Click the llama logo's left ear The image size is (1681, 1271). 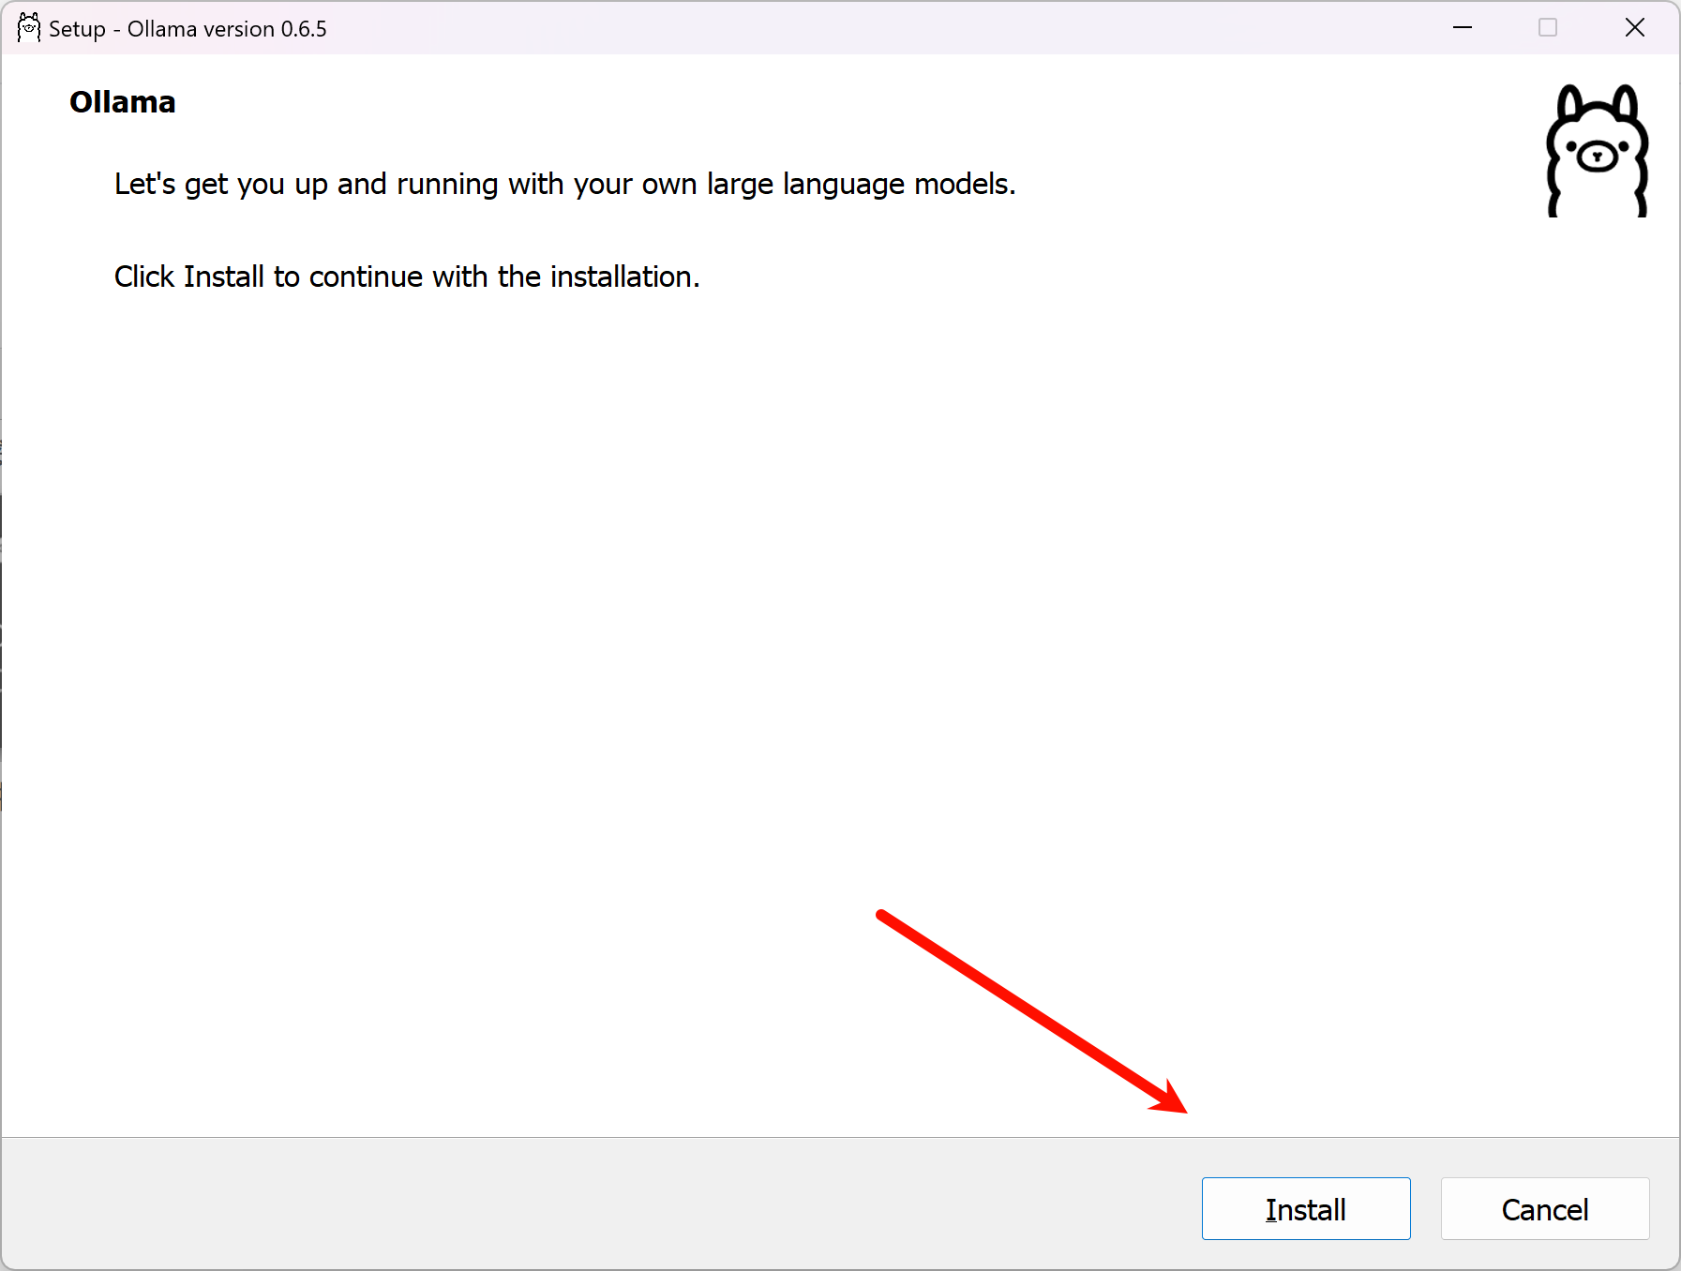coord(1569,103)
